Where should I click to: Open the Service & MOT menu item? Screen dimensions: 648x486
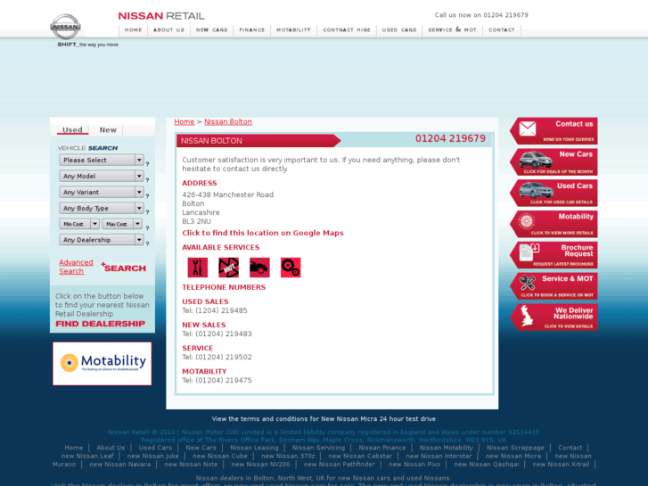click(452, 29)
